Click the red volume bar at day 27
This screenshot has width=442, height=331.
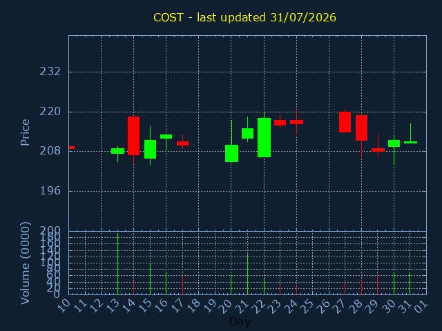tap(345, 289)
